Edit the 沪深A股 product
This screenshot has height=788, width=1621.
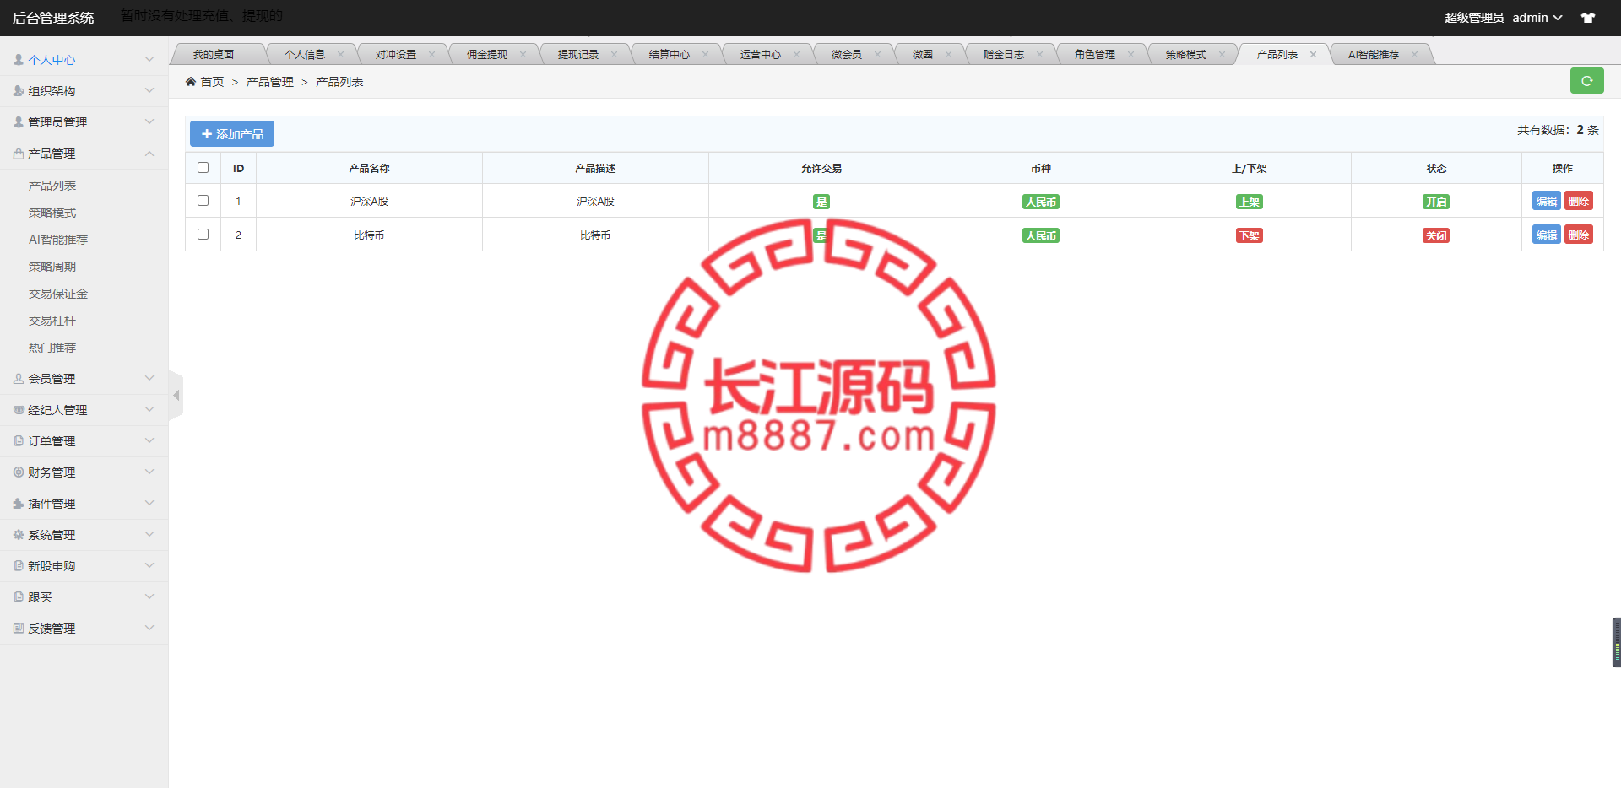click(1547, 201)
